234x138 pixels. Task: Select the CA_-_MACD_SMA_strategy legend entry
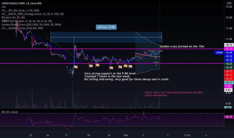click(x=33, y=14)
